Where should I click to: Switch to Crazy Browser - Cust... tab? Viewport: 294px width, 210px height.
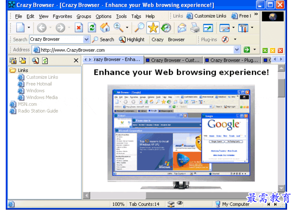tap(173, 60)
